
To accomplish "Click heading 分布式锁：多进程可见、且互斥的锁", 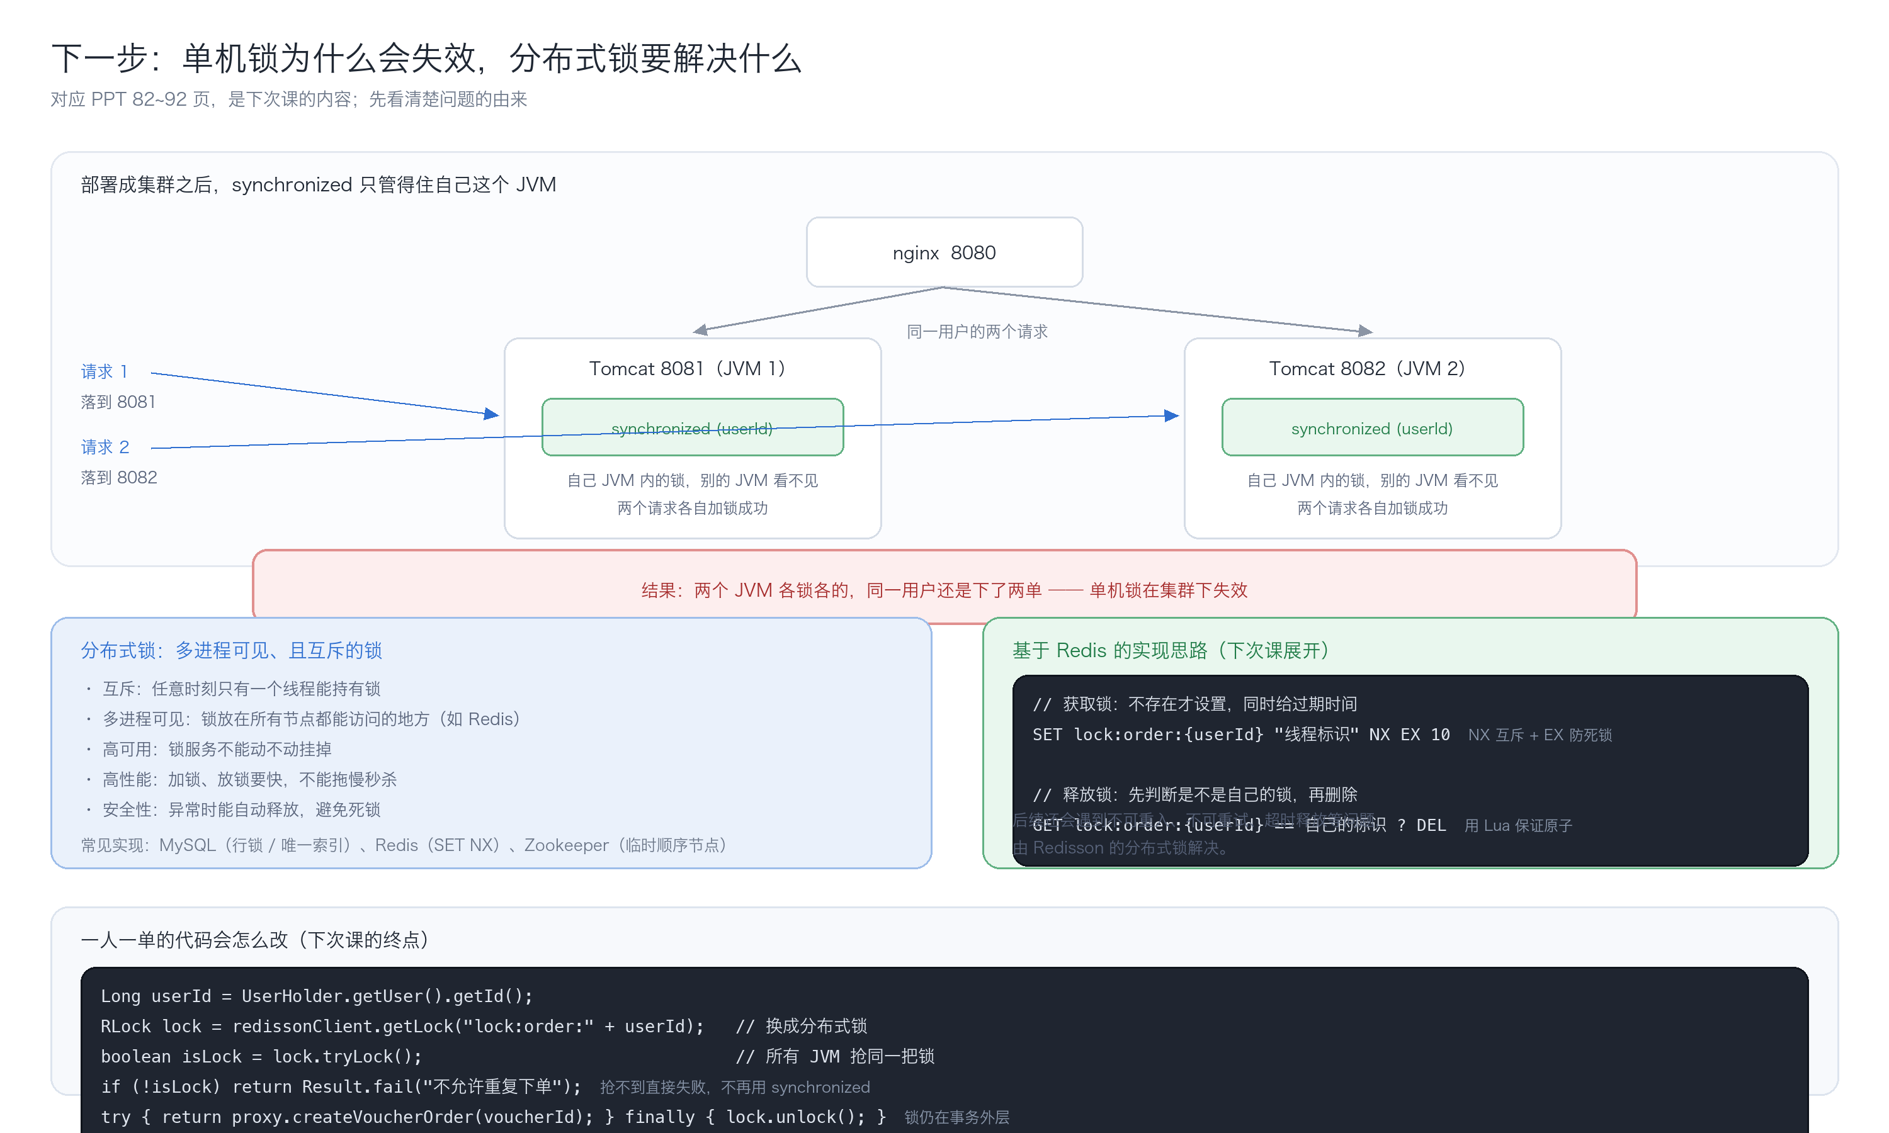I will pos(231,650).
